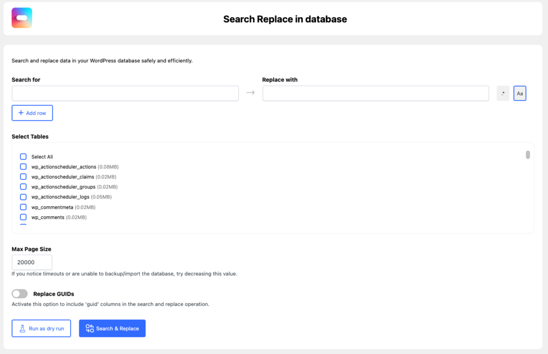The image size is (548, 354).
Task: Click the plugin logo icon in header
Action: 22,18
